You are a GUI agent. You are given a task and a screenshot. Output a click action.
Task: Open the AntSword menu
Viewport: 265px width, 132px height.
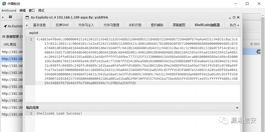click(9, 10)
